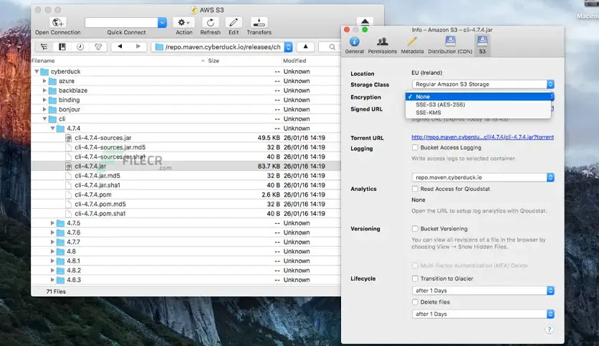Click cli-4.7.4-sources.jar file icon
This screenshot has width=599, height=346.
(x=68, y=138)
